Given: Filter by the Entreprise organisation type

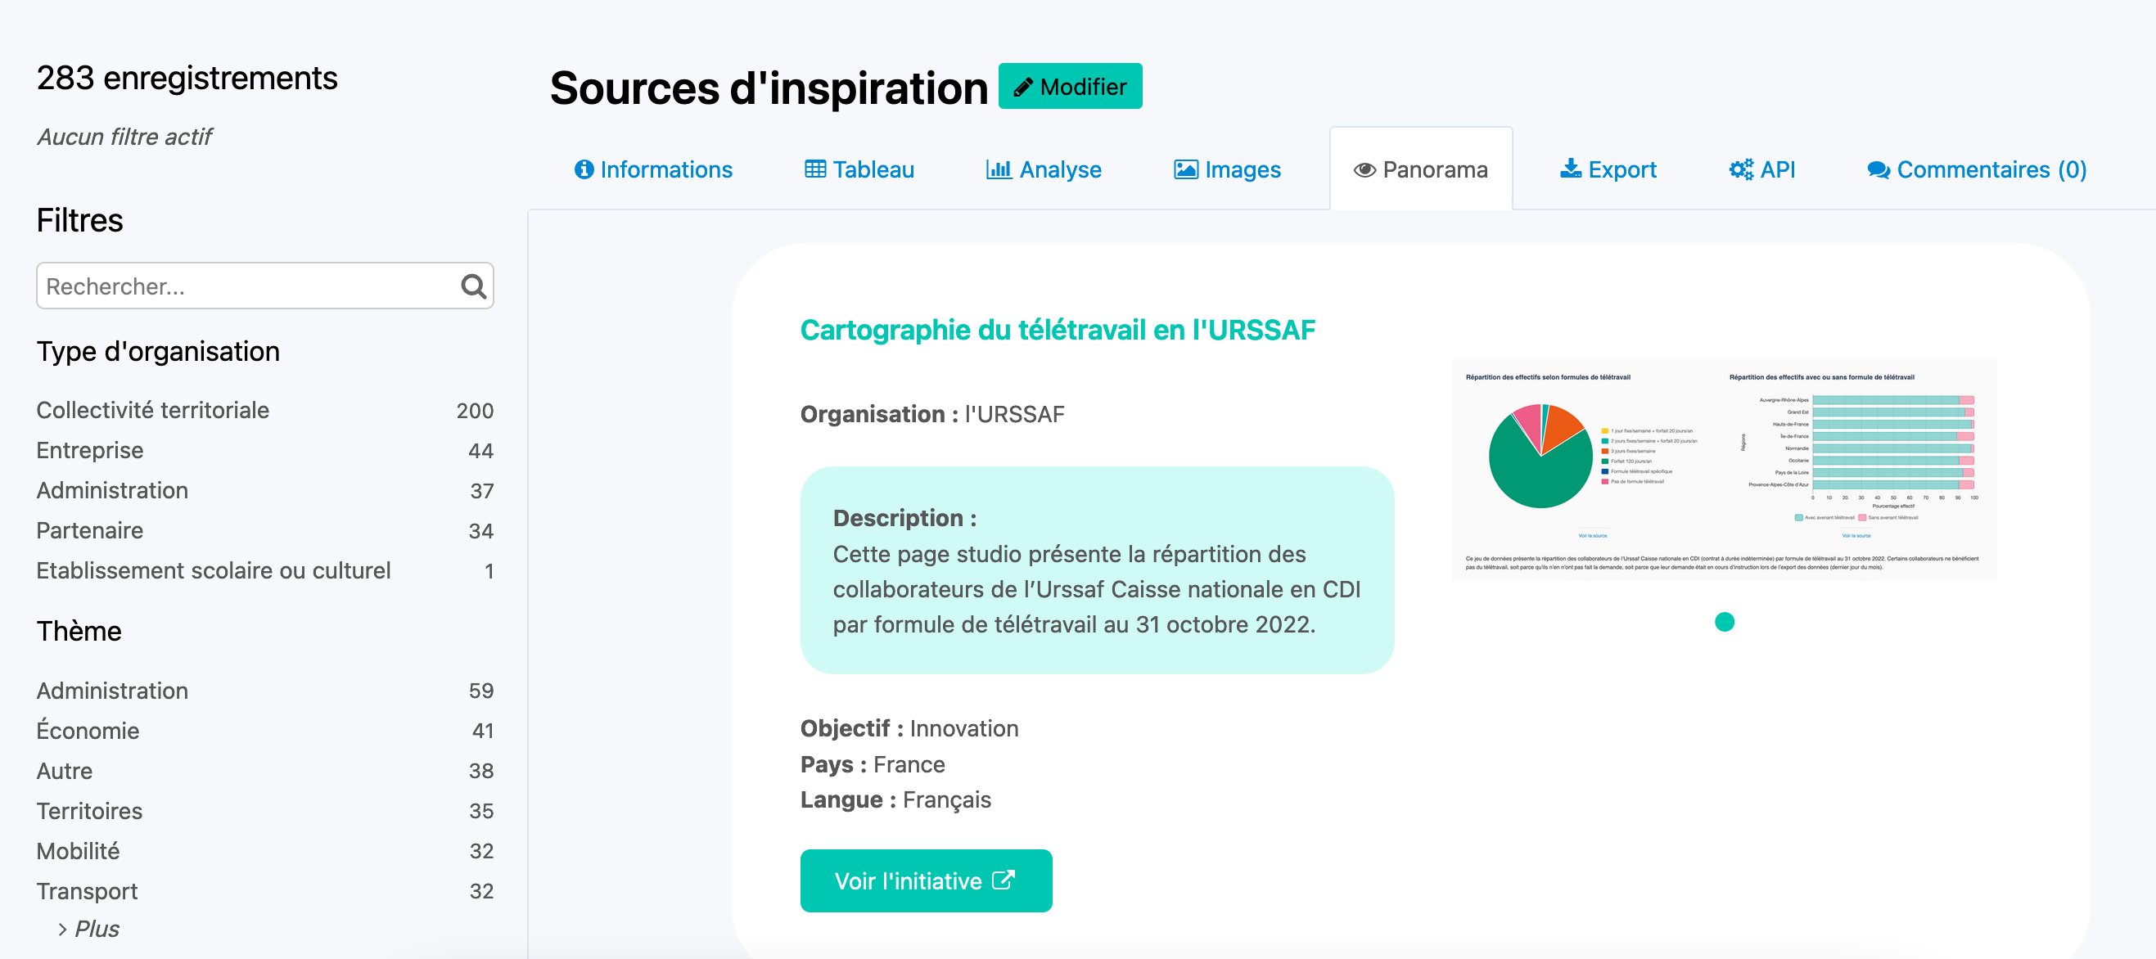Looking at the screenshot, I should point(89,450).
